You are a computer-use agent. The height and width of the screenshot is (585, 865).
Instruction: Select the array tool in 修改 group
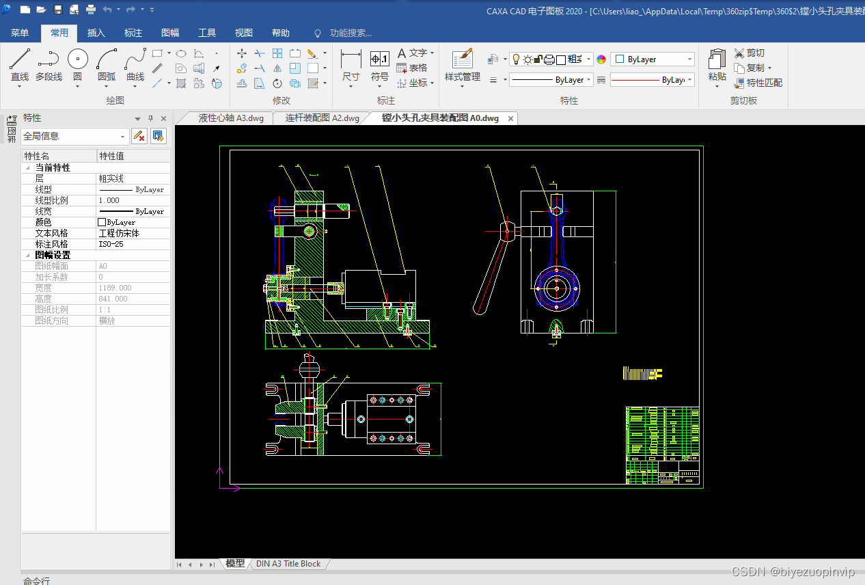click(277, 53)
